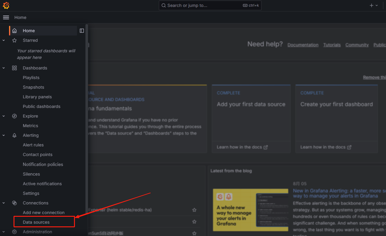Click the plus new-item icon in the top bar
The height and width of the screenshot is (236, 386).
click(372, 5)
